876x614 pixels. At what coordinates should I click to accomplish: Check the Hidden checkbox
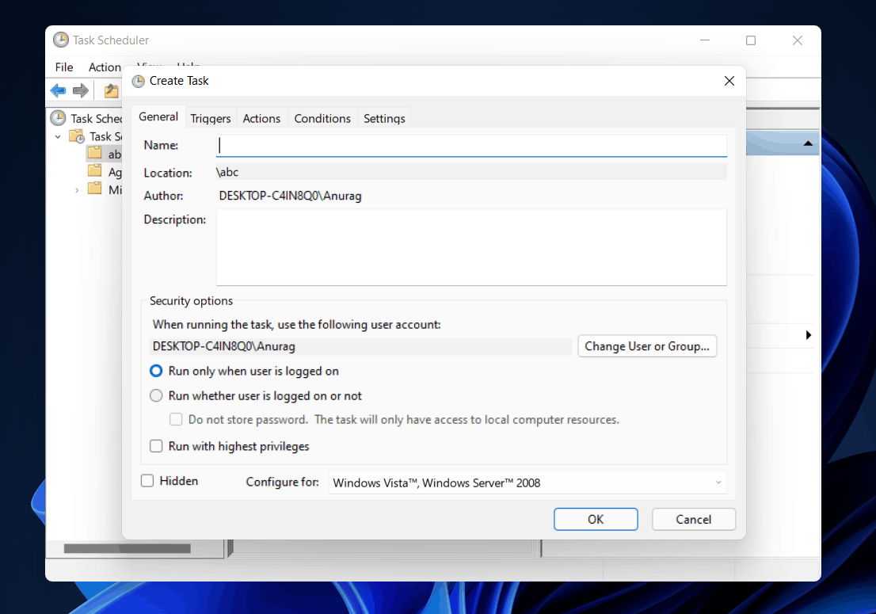[147, 481]
